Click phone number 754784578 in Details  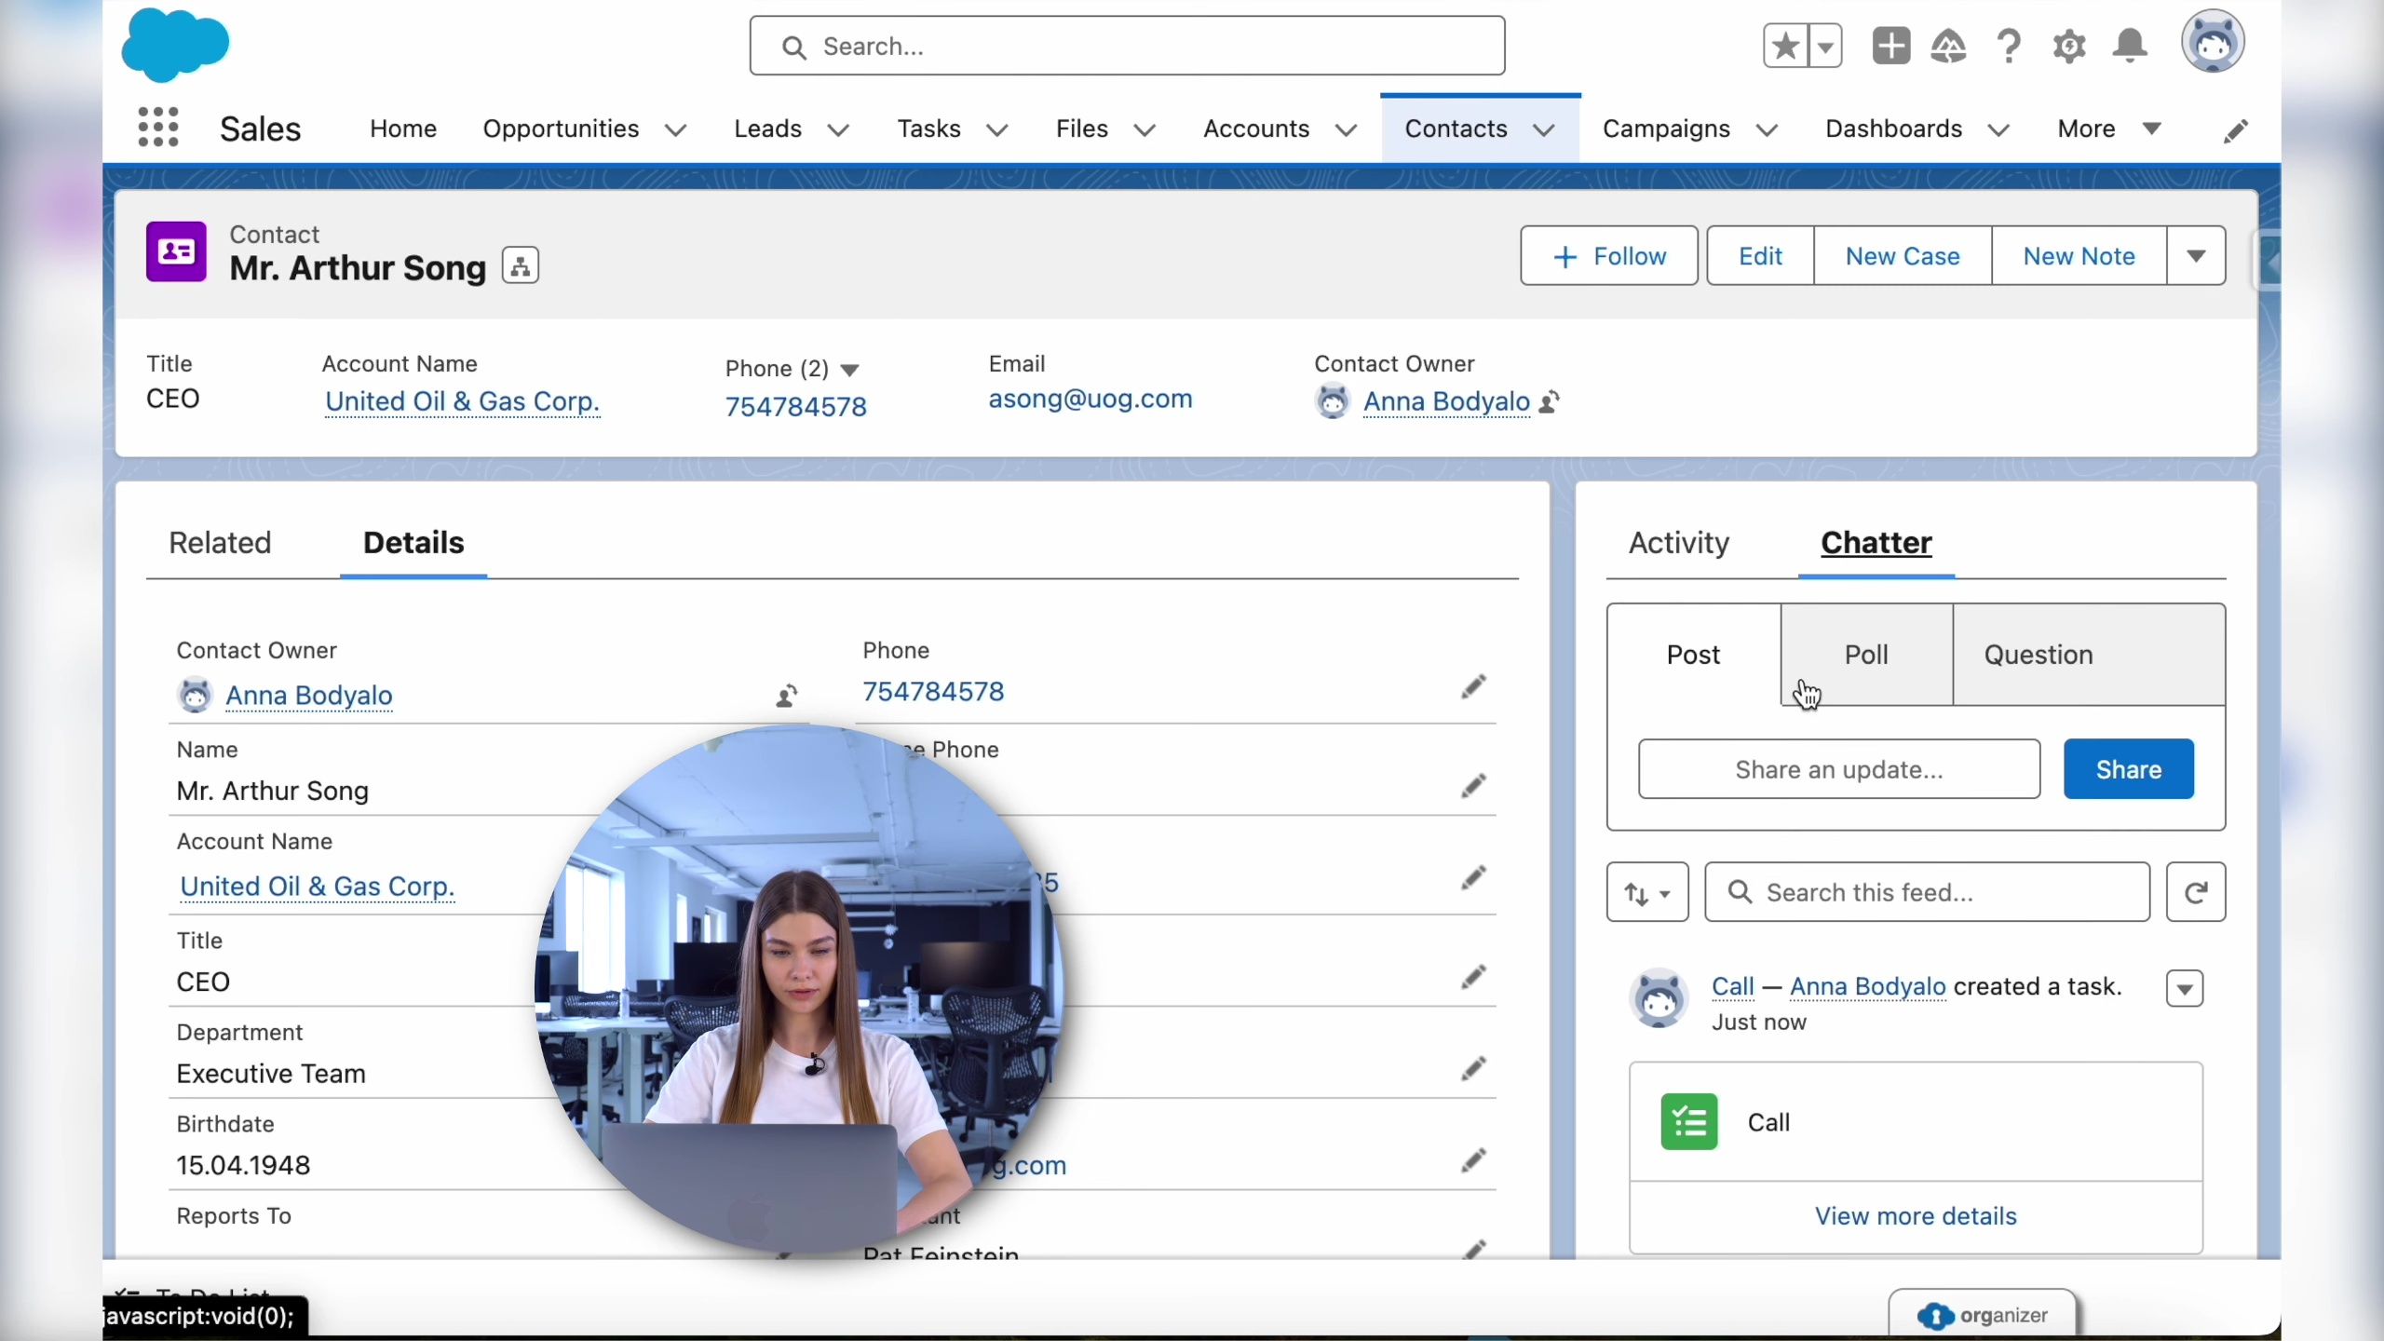click(933, 692)
